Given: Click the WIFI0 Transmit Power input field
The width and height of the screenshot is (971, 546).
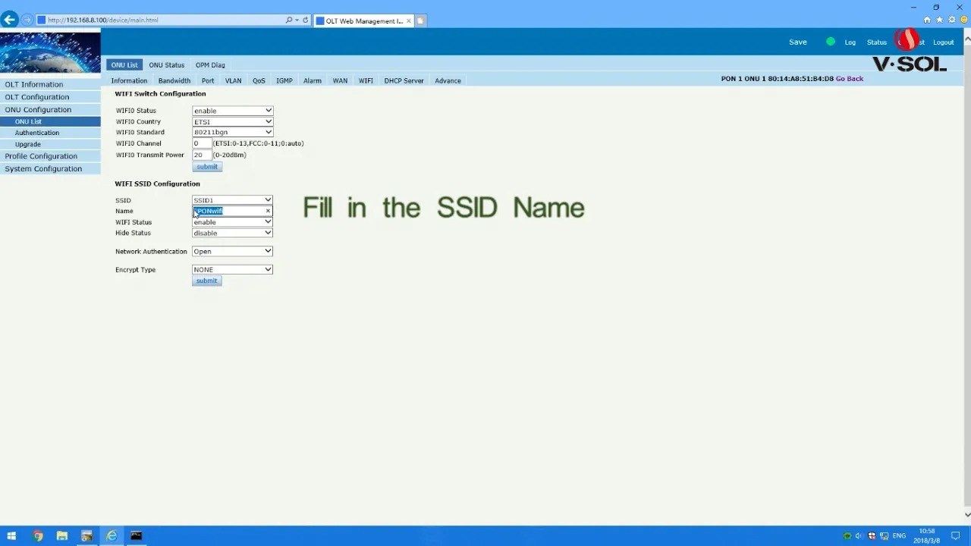Looking at the screenshot, I should (201, 155).
